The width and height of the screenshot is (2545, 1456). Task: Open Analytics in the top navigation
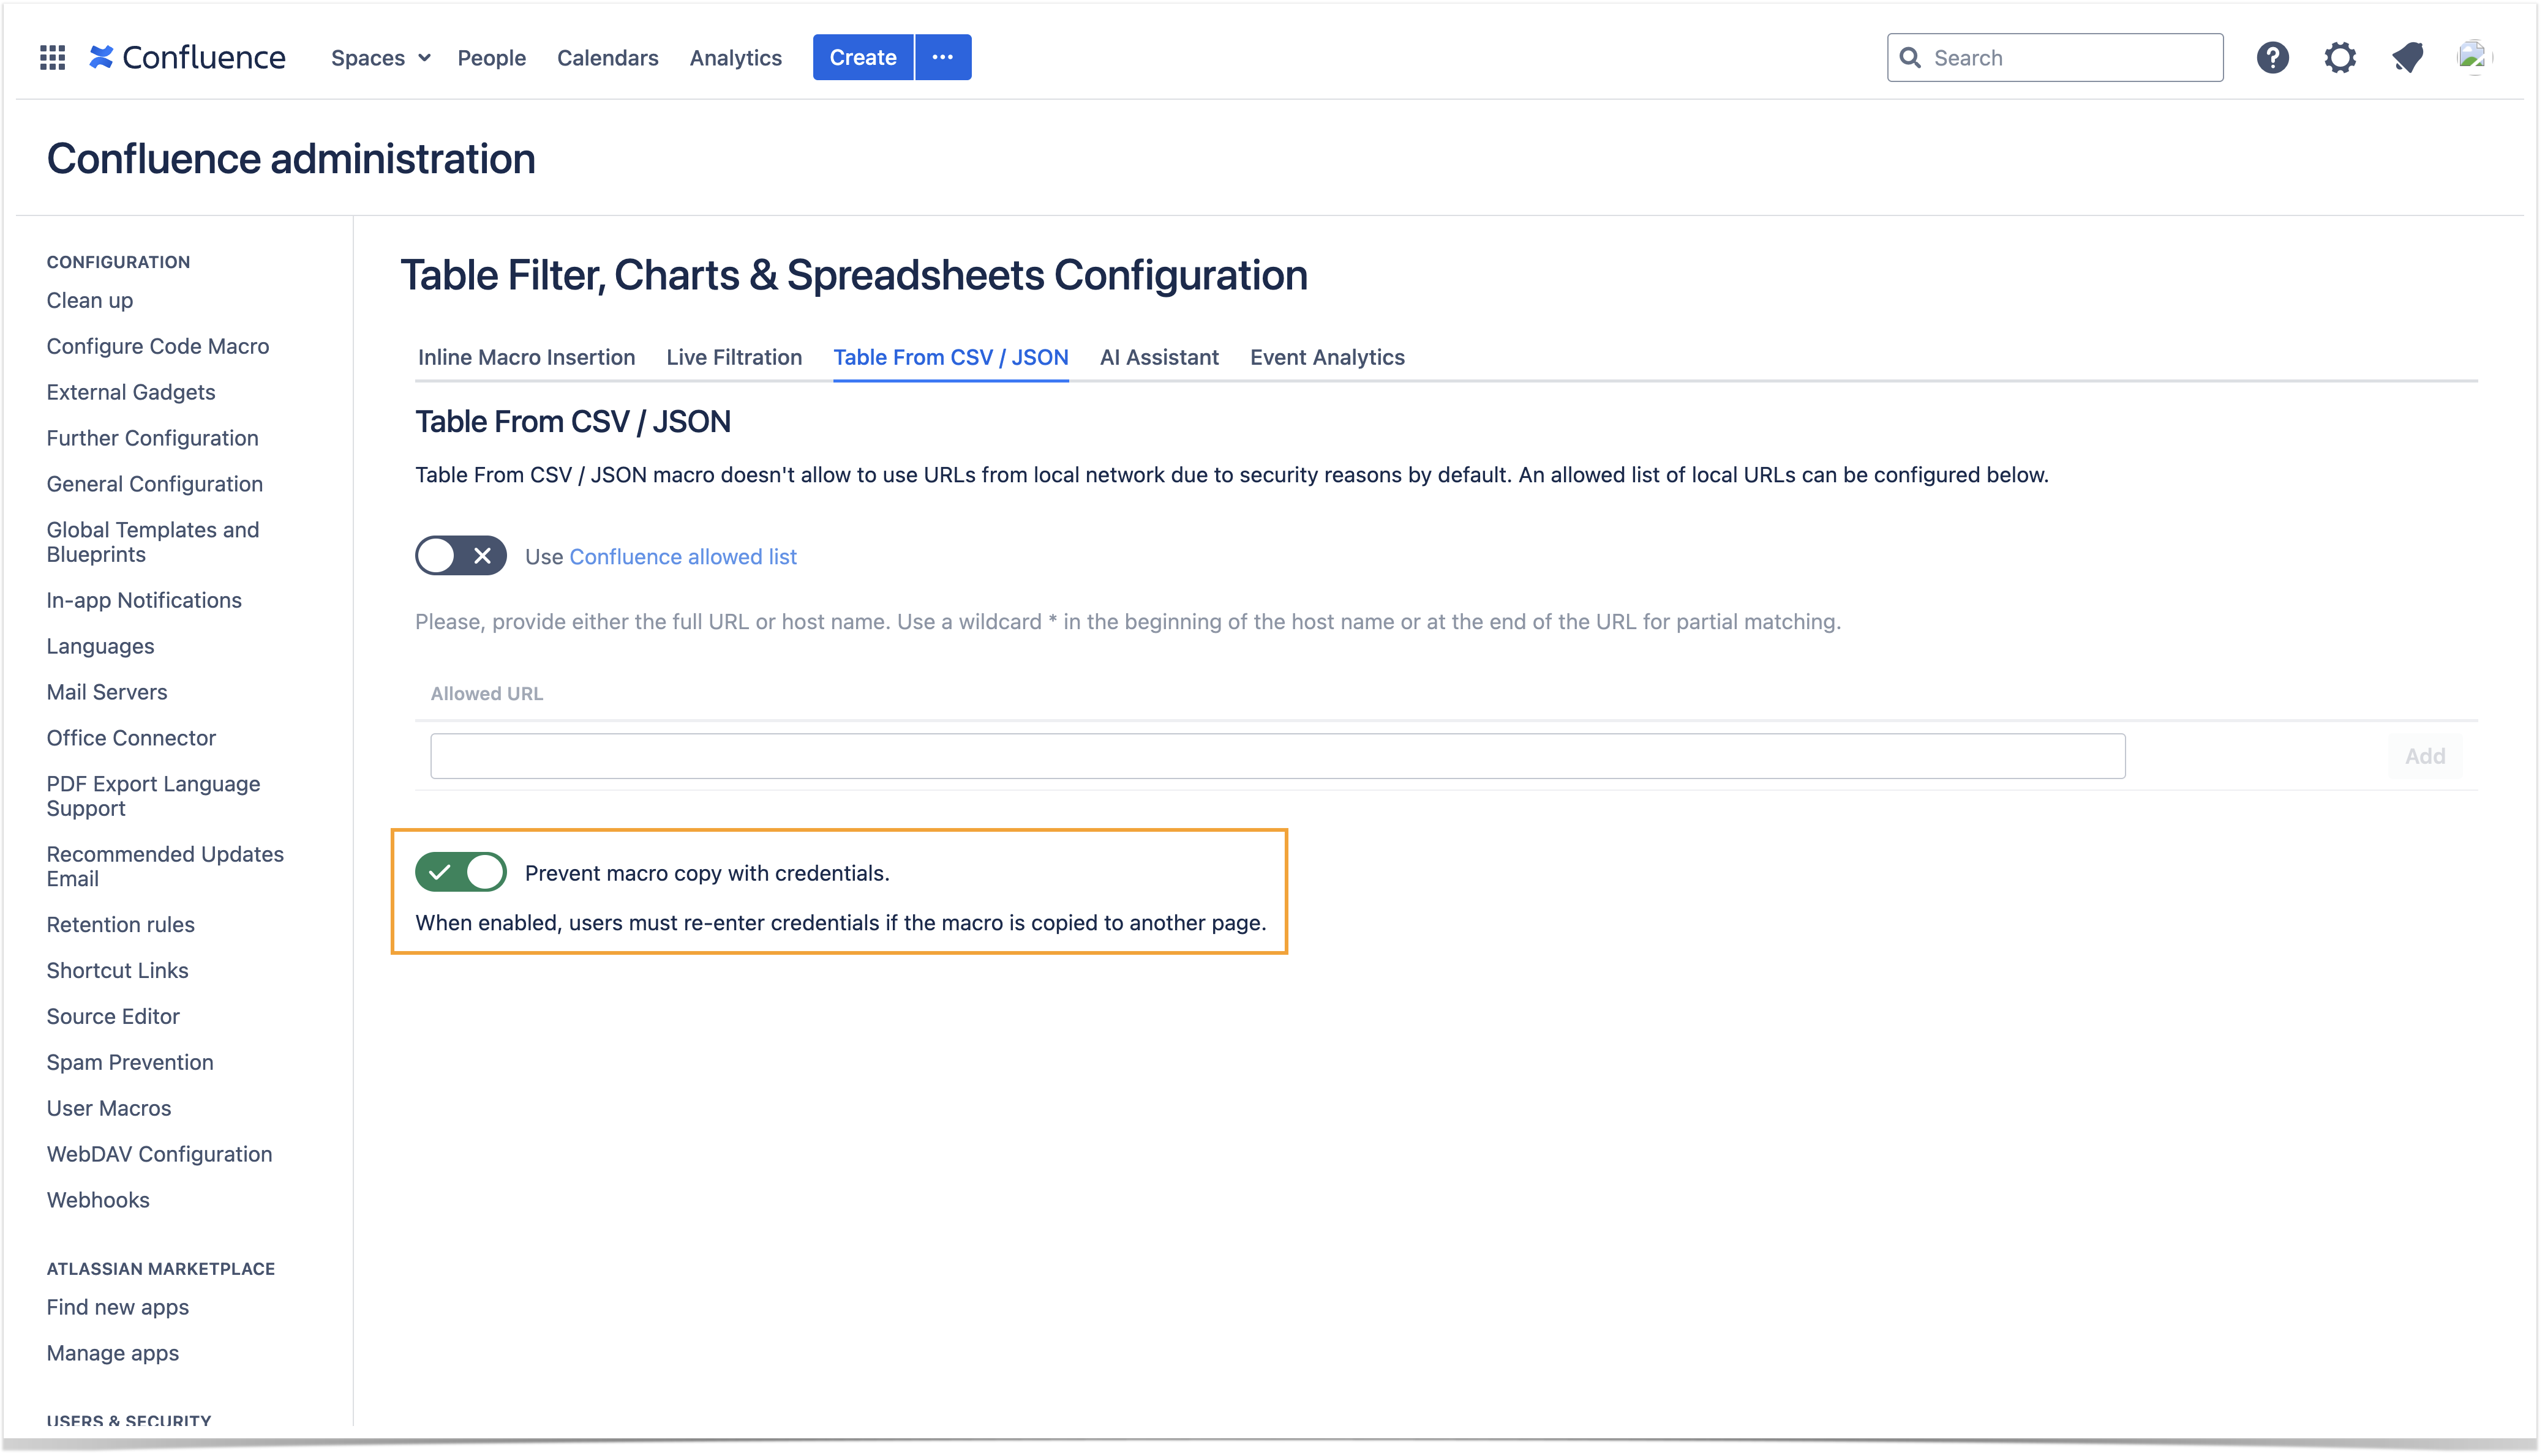click(x=735, y=58)
